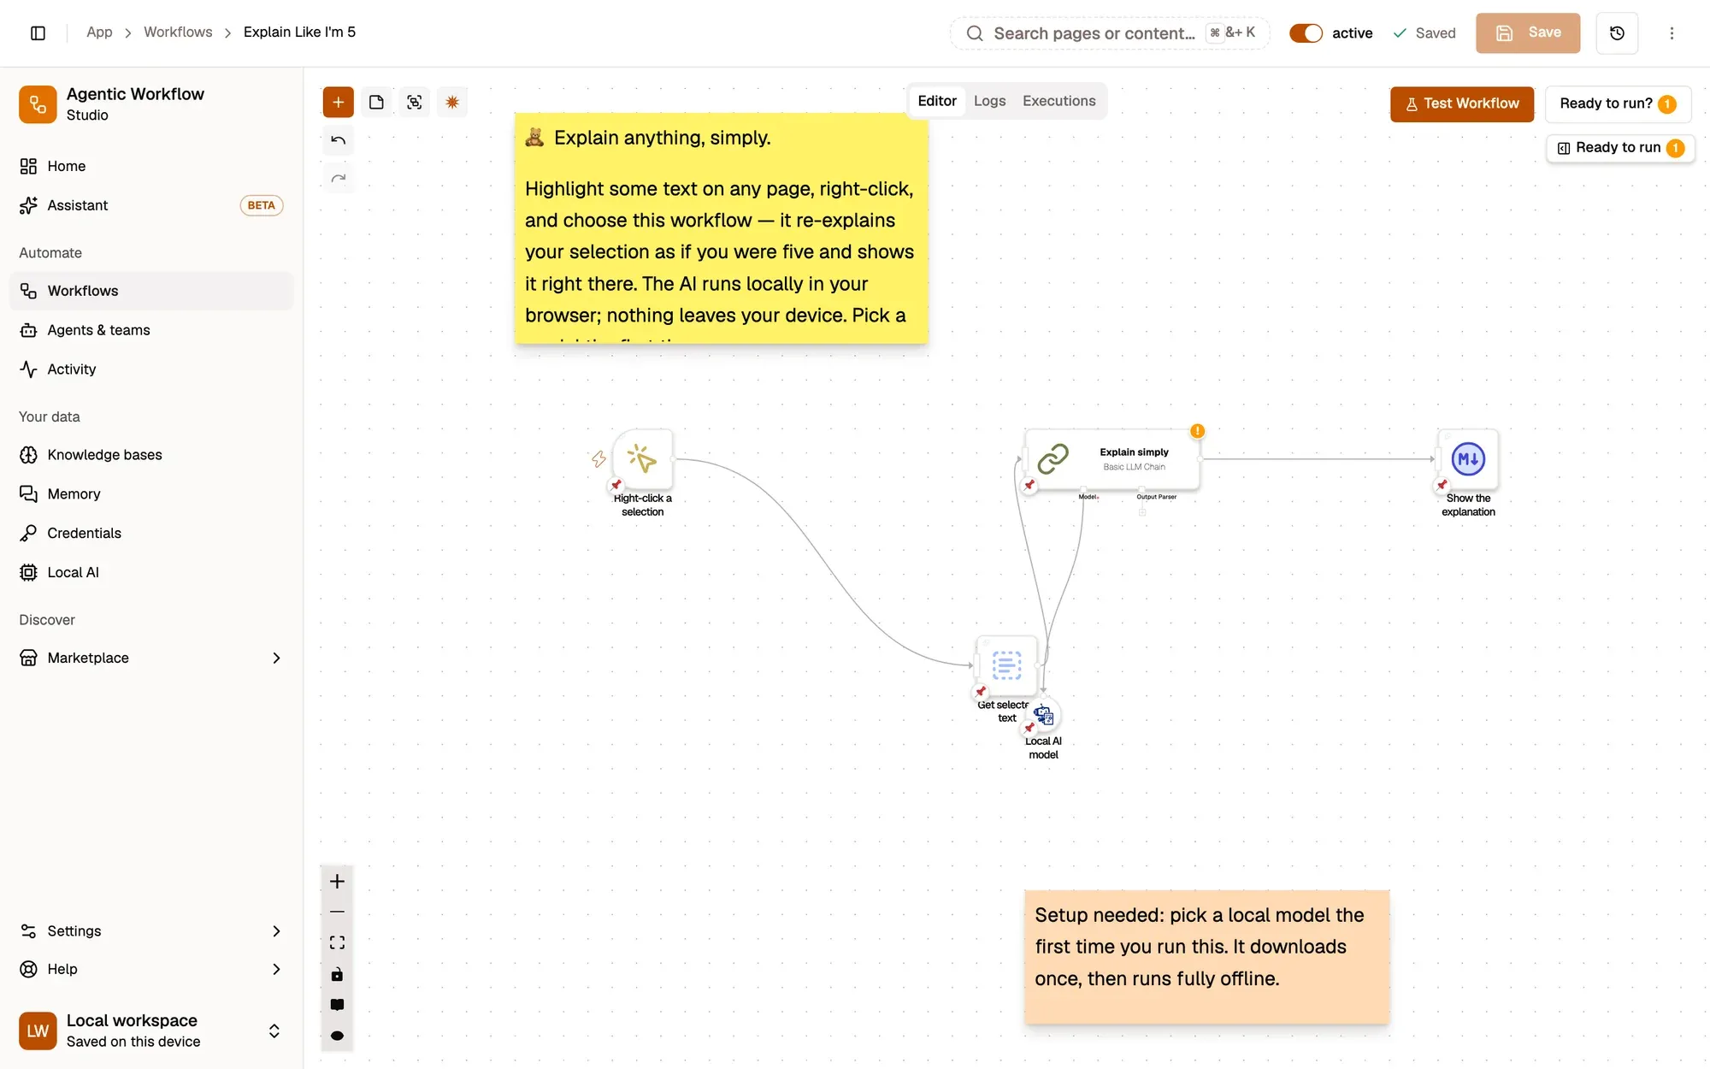
Task: Select the Right-click a selection trigger node
Action: click(643, 459)
